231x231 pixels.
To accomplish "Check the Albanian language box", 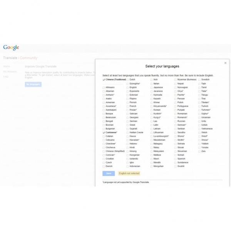I will pyautogui.click(x=104, y=91).
